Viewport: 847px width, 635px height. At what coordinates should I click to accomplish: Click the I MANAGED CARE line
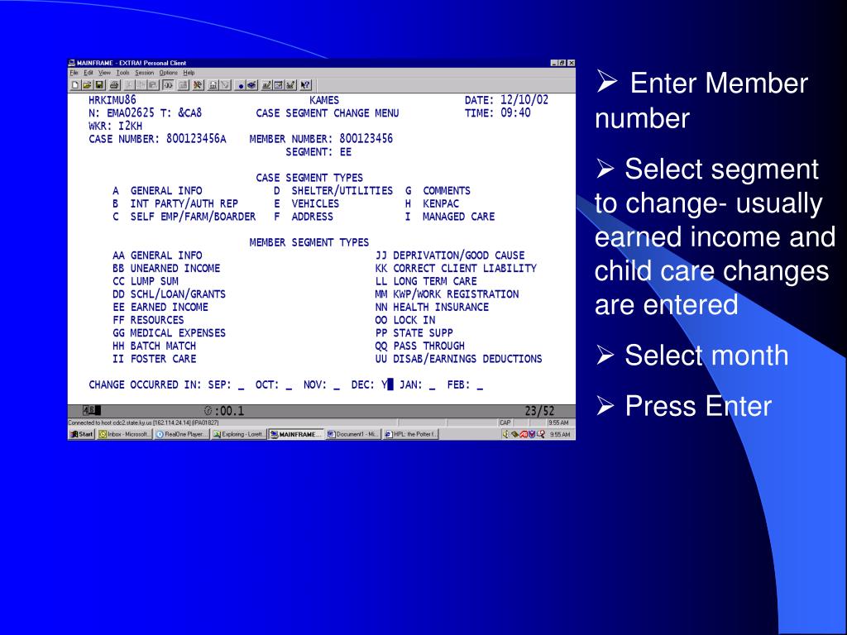pyautogui.click(x=450, y=217)
